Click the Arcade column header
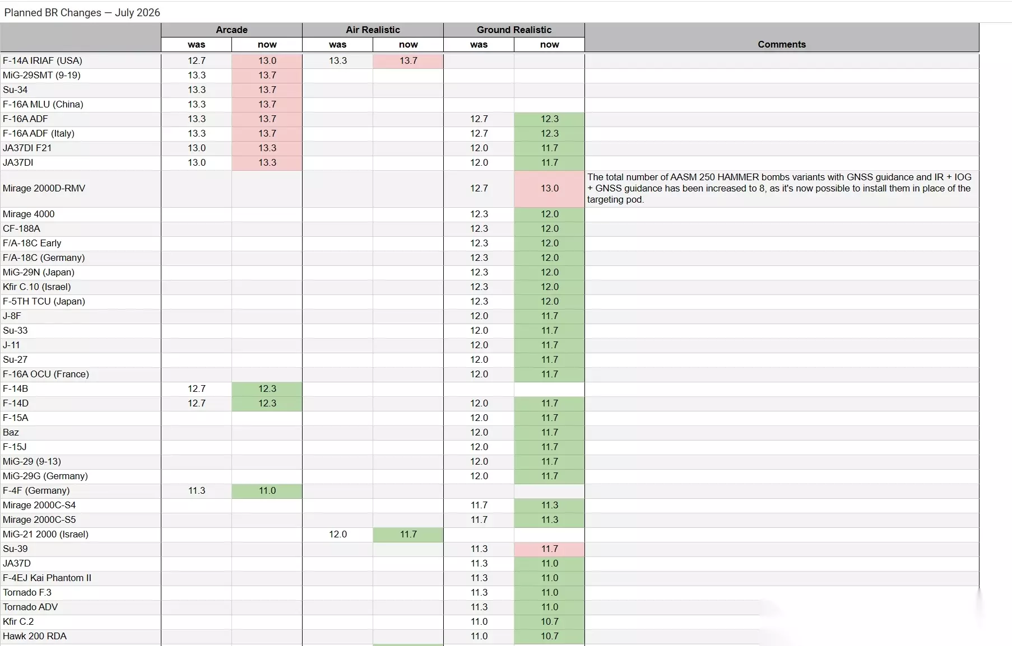 pos(231,30)
